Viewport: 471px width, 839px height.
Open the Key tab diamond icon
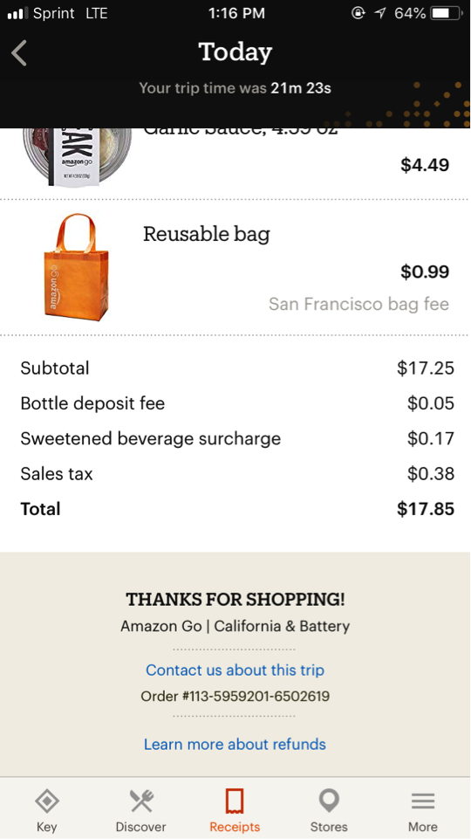coord(46,801)
